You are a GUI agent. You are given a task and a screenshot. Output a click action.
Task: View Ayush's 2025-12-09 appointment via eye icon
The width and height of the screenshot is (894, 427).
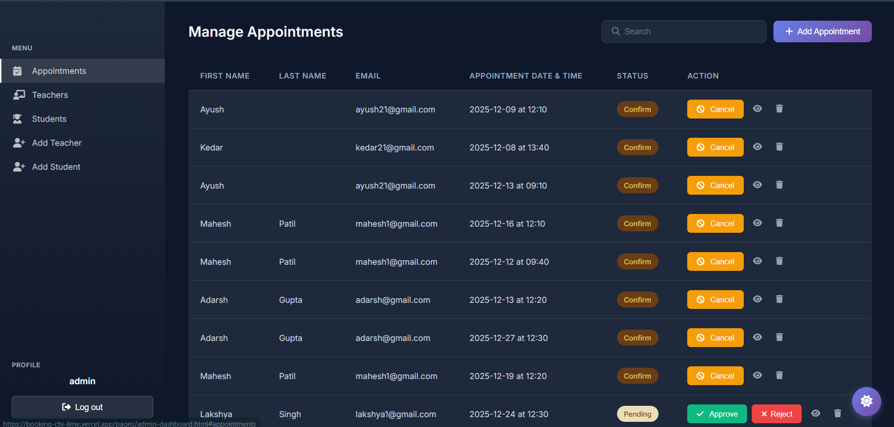tap(757, 109)
